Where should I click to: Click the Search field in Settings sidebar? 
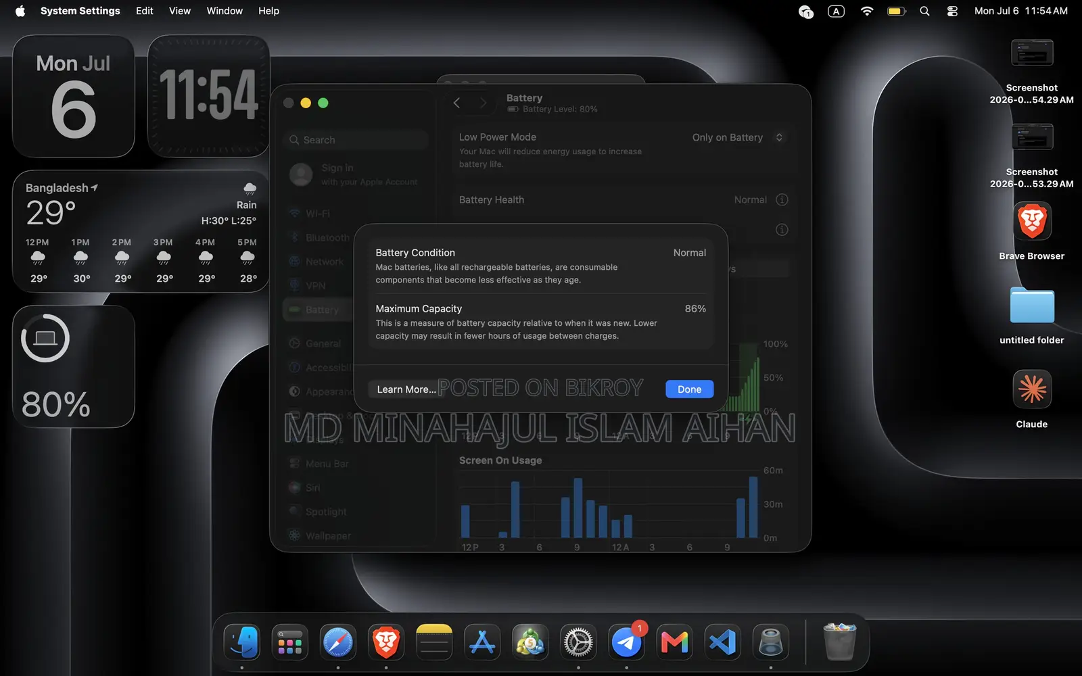pyautogui.click(x=356, y=140)
